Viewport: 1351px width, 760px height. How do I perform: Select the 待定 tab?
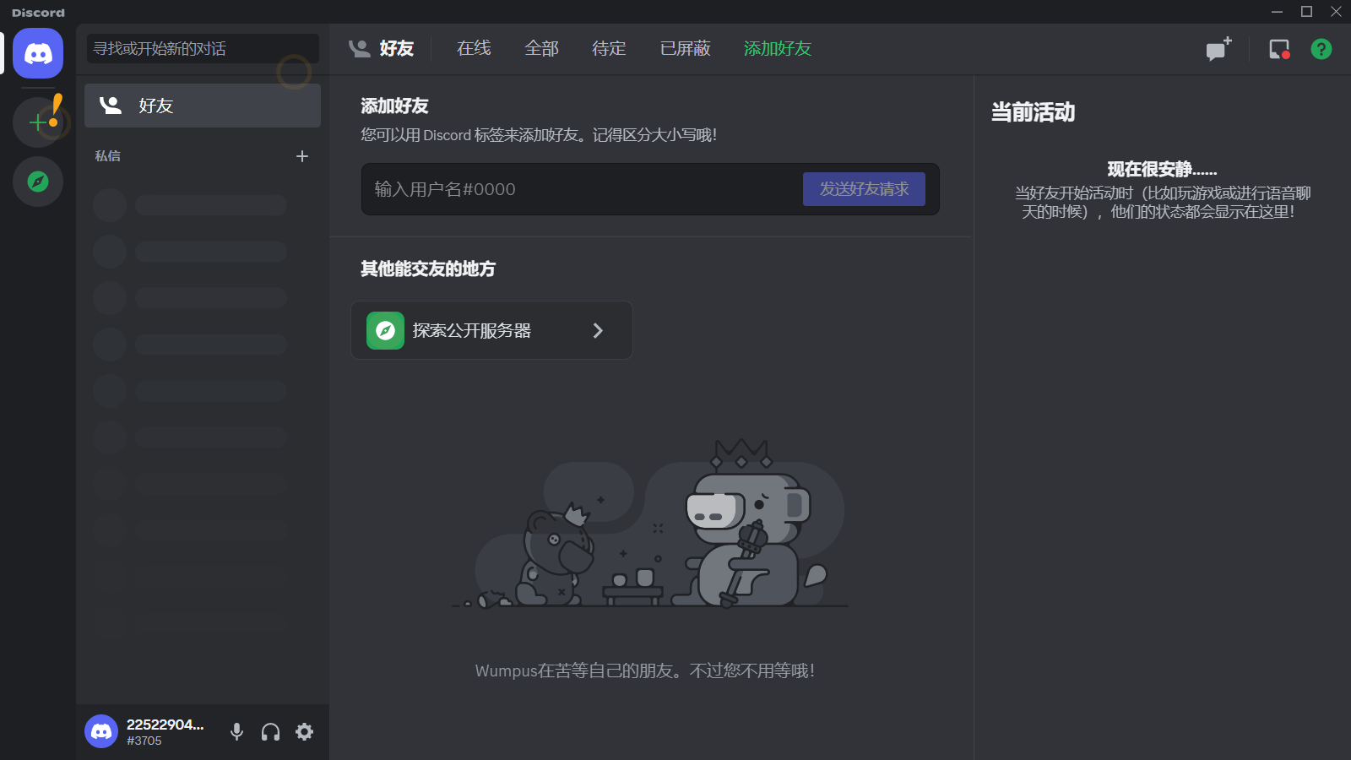tap(609, 48)
